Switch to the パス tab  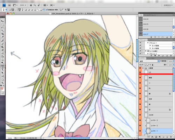[x=141, y=15]
